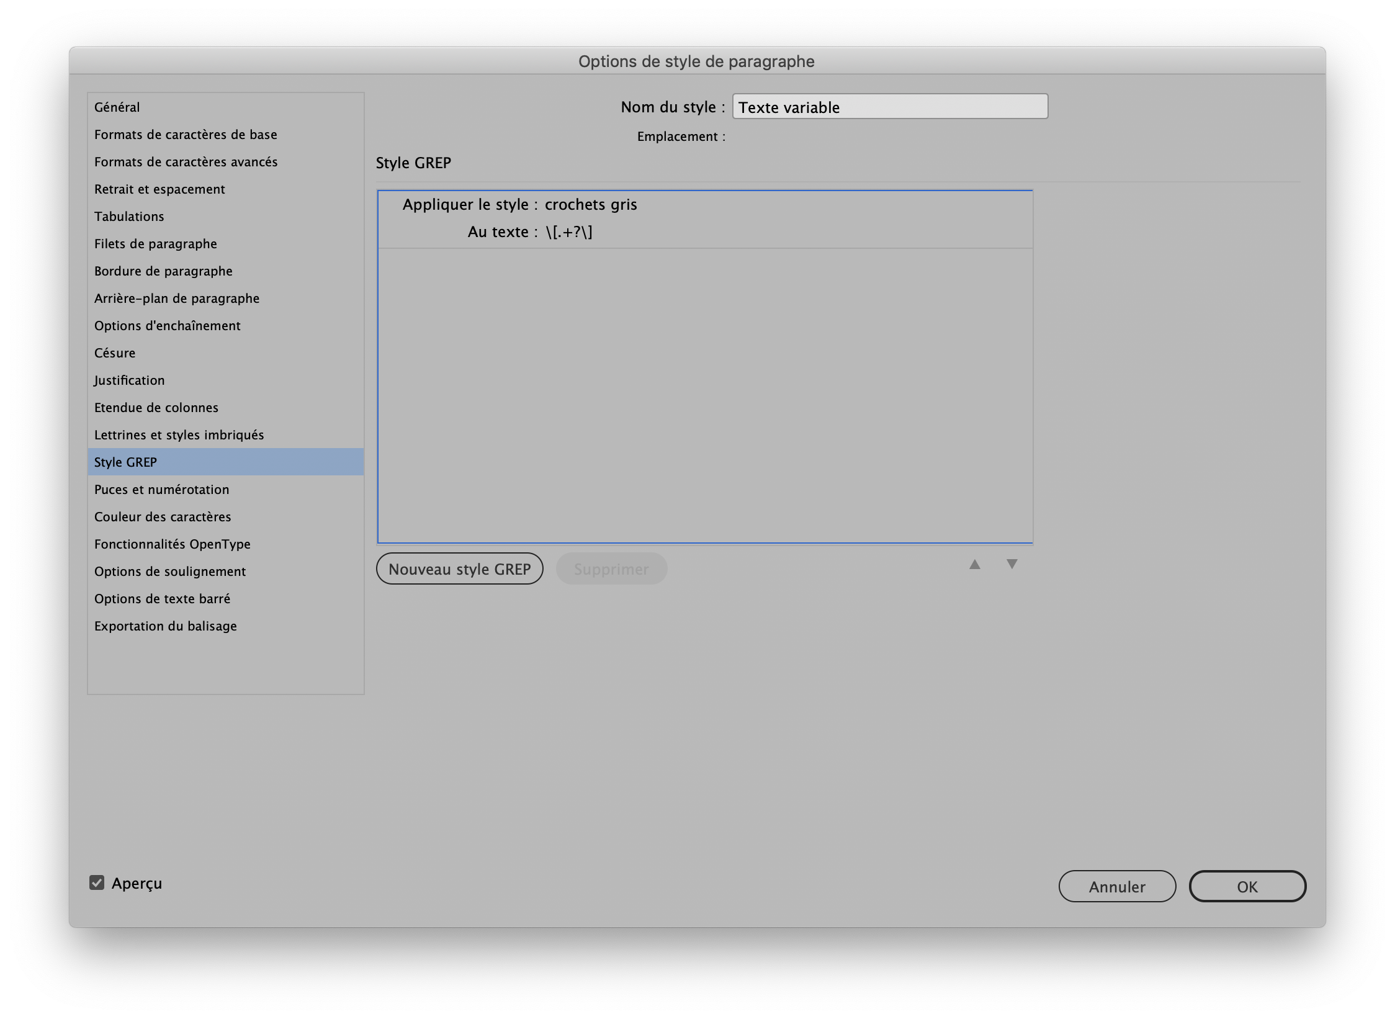1395x1019 pixels.
Task: Select Formats de caractères de base
Action: (226, 134)
